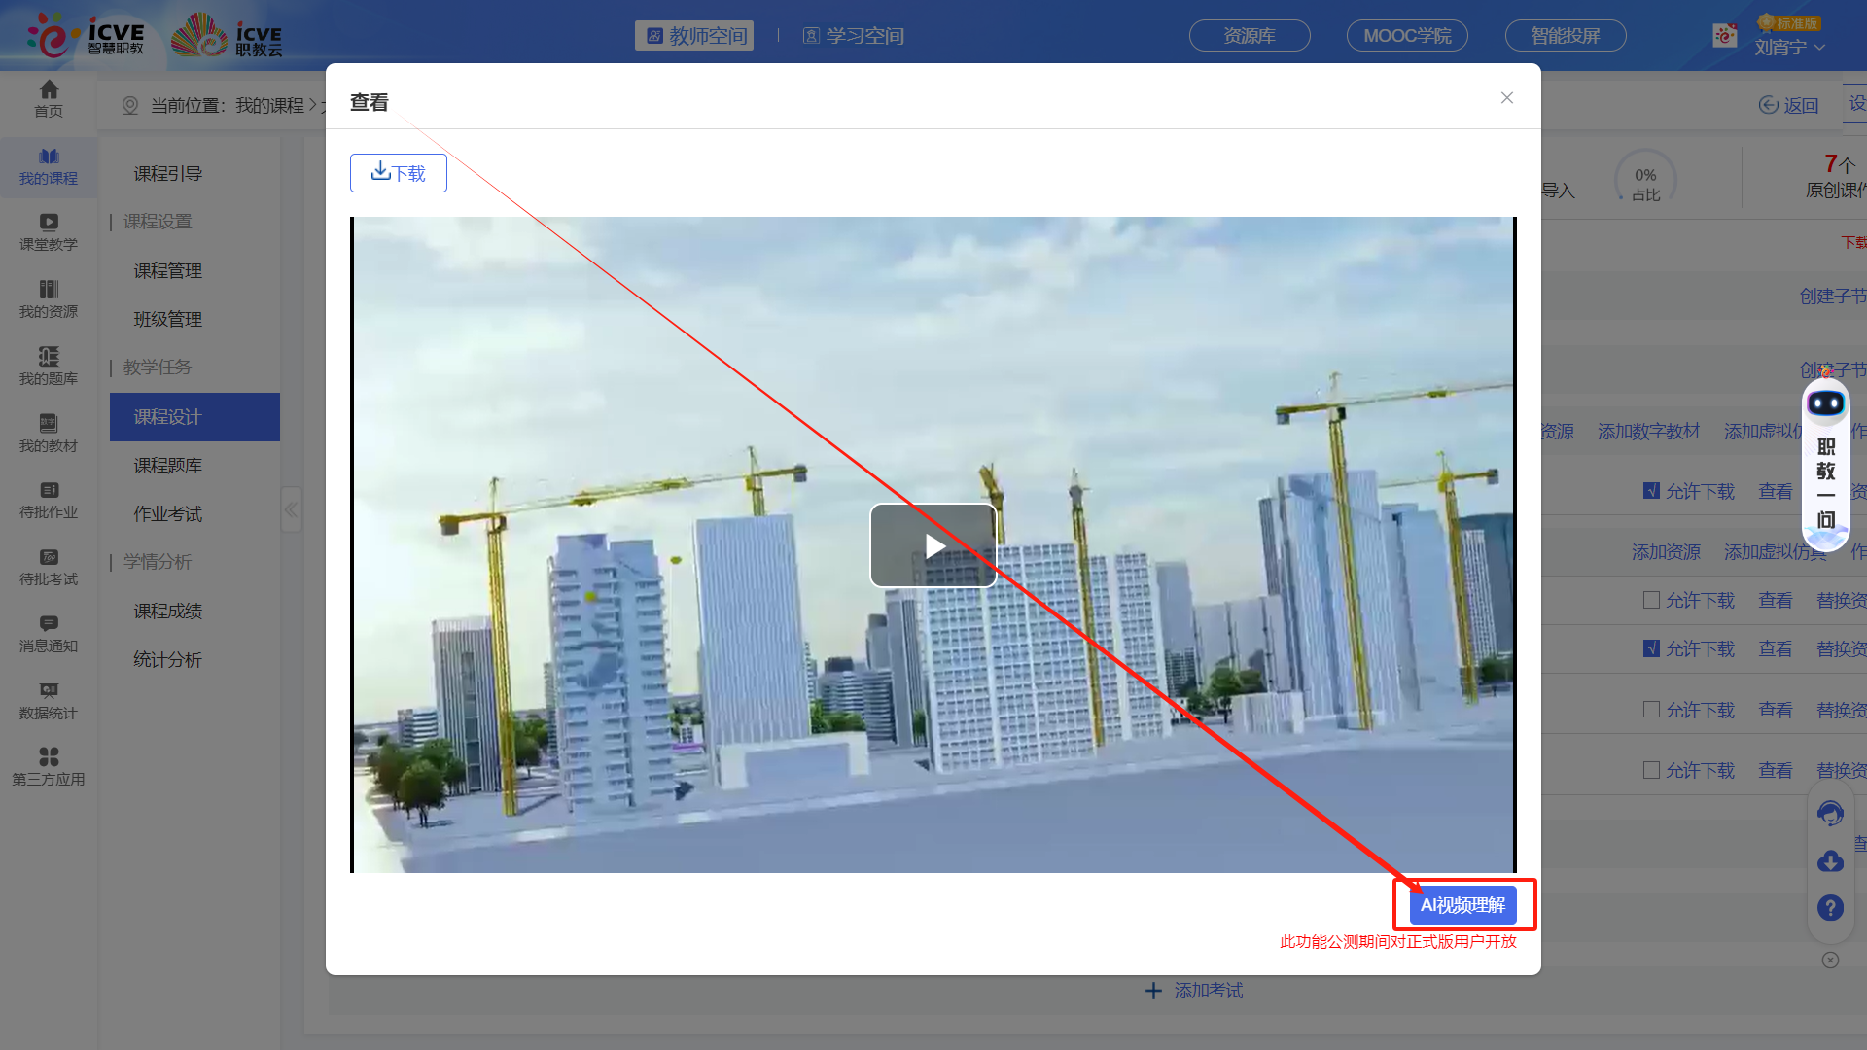This screenshot has height=1050, width=1867.
Task: Open 消息通知 sidebar icon
Action: click(49, 633)
